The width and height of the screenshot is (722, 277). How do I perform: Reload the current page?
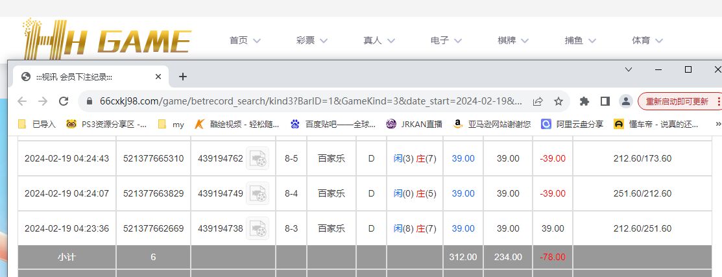coord(64,101)
